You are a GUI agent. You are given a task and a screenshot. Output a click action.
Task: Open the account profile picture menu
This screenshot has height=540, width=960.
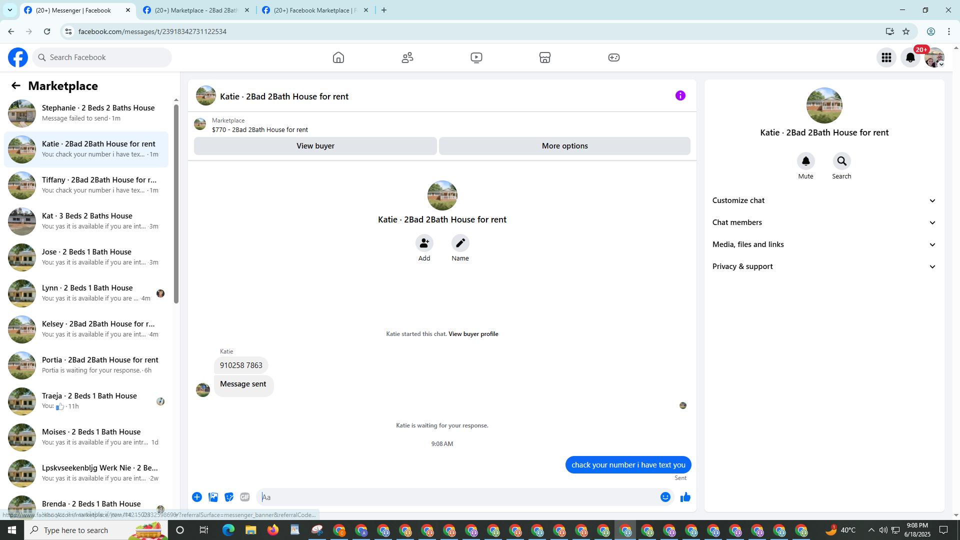[934, 57]
